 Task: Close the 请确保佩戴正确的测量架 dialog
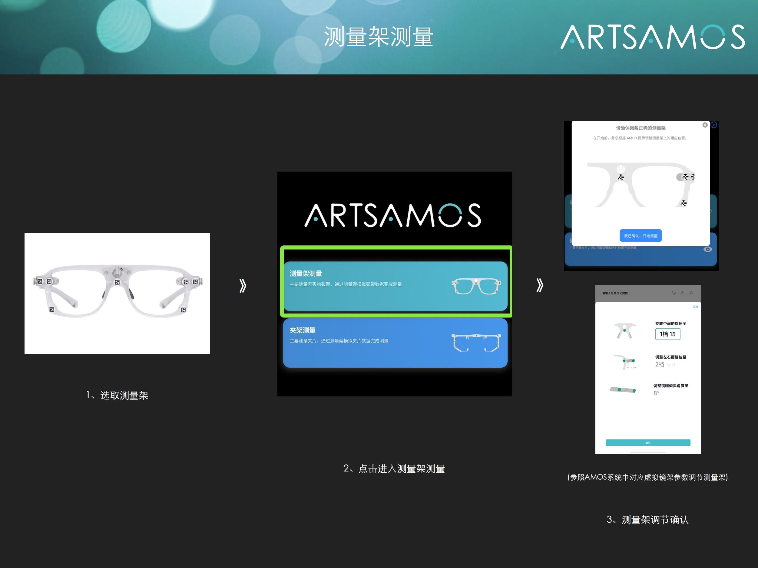point(705,125)
